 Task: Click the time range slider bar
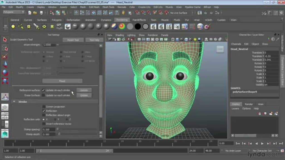[x=75, y=151]
